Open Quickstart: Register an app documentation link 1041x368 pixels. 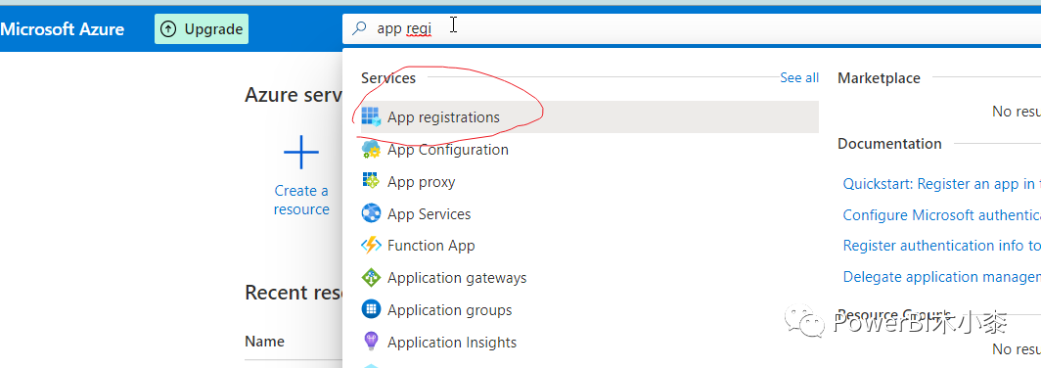click(941, 184)
